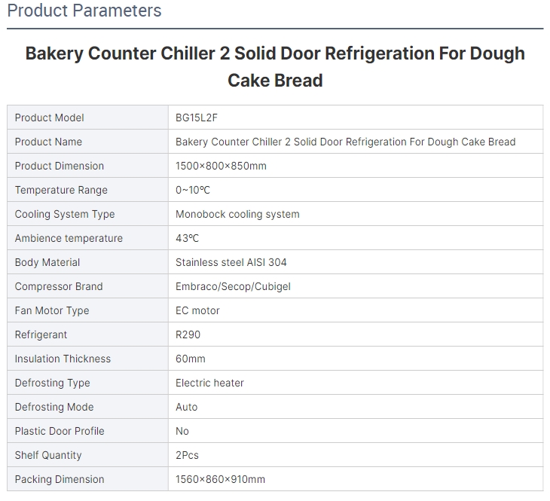Select the Electric heater defrosting value
Image resolution: width=550 pixels, height=501 pixels.
tap(209, 383)
